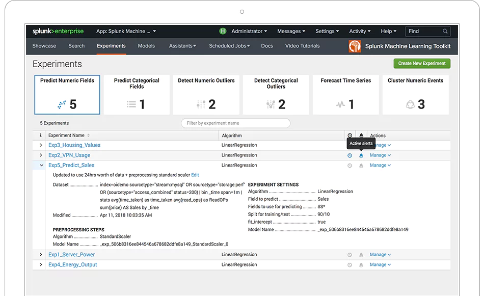Screen dimensions: 484x296
Task: Open the Messages dropdown
Action: (x=291, y=31)
